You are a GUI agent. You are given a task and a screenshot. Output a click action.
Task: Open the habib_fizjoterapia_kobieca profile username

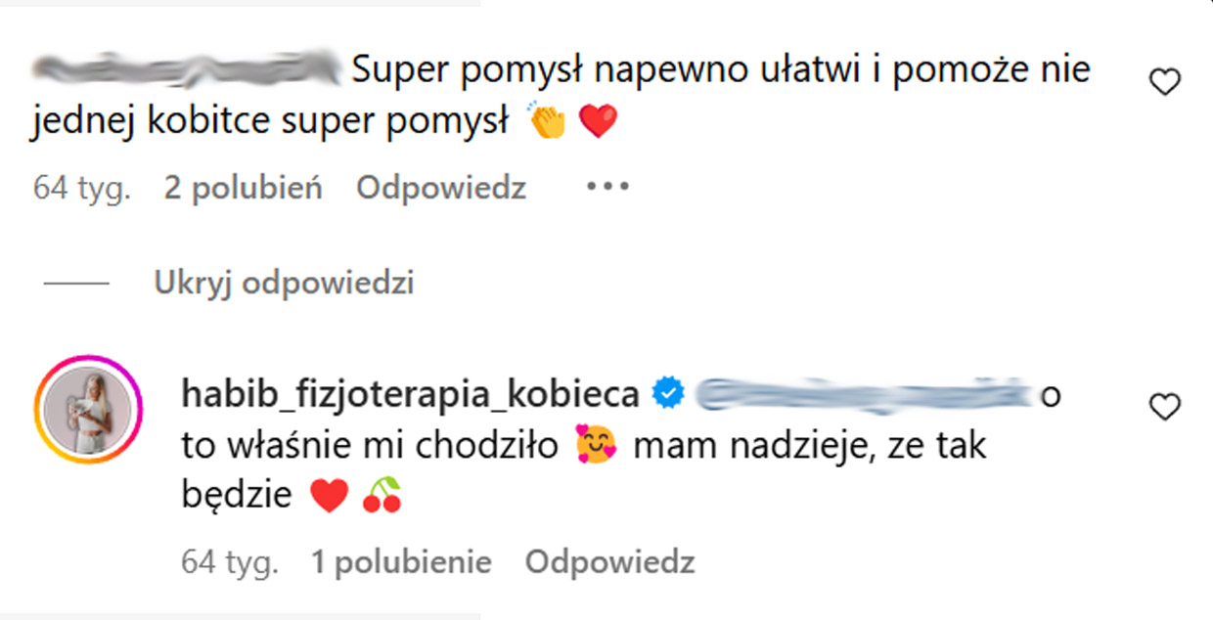coord(411,395)
